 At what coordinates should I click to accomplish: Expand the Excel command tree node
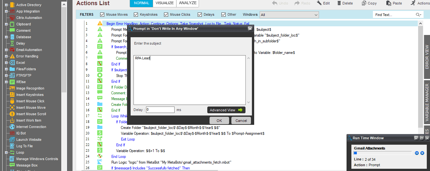[x=6, y=63]
